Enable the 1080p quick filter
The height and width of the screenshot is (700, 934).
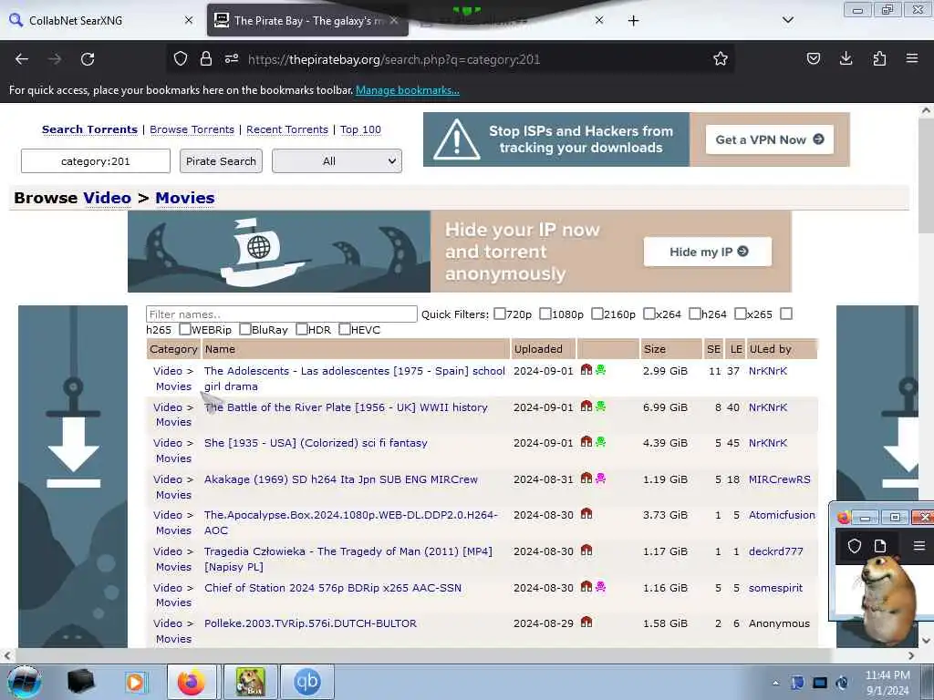tap(545, 314)
